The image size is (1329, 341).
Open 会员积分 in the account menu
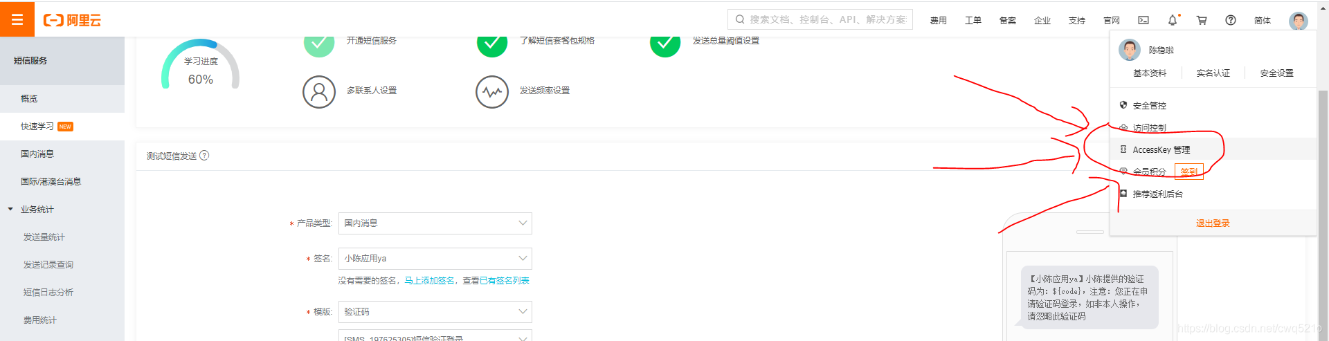pyautogui.click(x=1149, y=172)
